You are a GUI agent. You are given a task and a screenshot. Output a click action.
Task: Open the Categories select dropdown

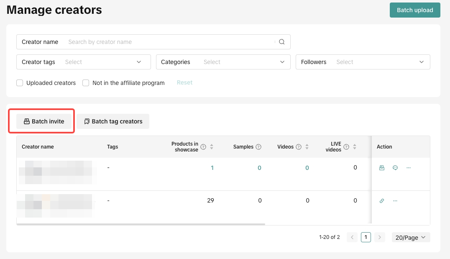pos(223,62)
